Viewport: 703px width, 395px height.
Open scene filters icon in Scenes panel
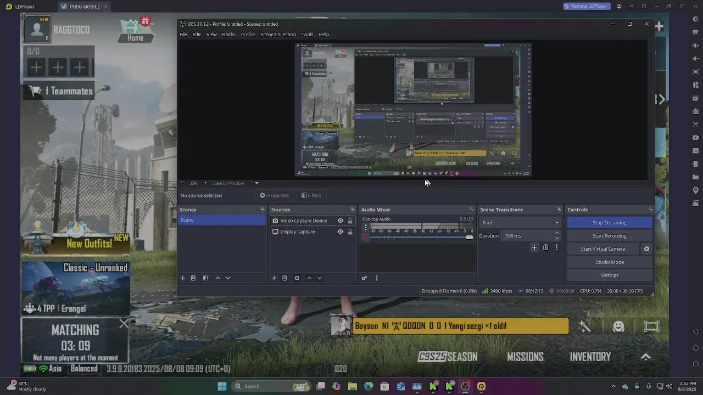click(205, 278)
